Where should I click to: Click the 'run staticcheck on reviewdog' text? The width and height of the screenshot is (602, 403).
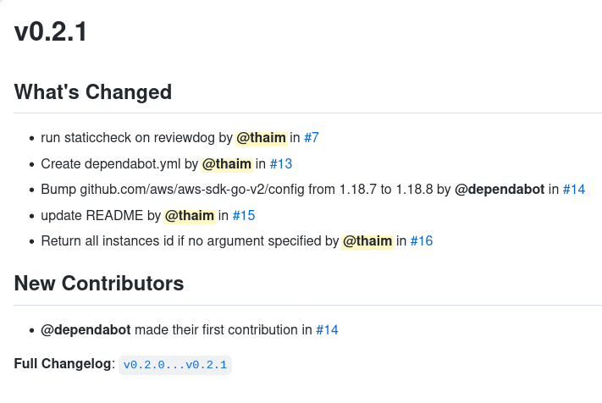click(128, 138)
